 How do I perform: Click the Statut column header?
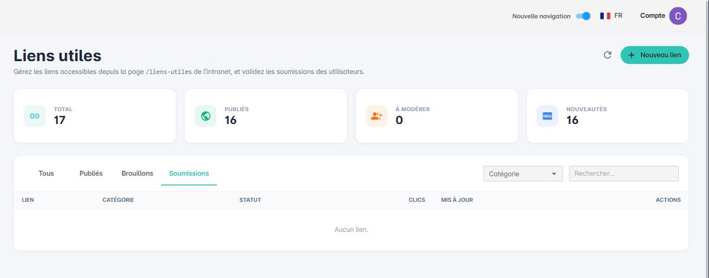point(250,200)
